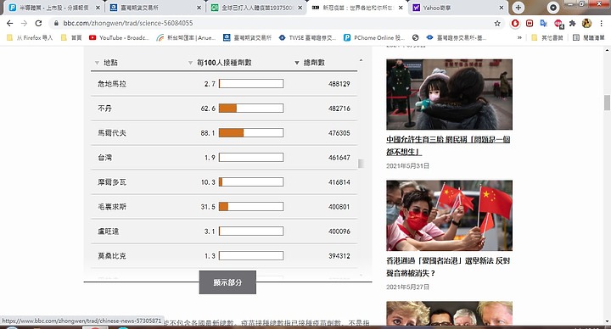
Task: Go forward with the forward arrow
Action: point(24,24)
